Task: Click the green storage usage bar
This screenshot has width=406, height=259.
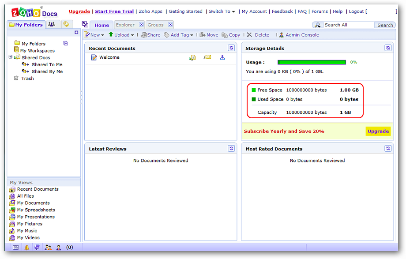Action: click(312, 62)
